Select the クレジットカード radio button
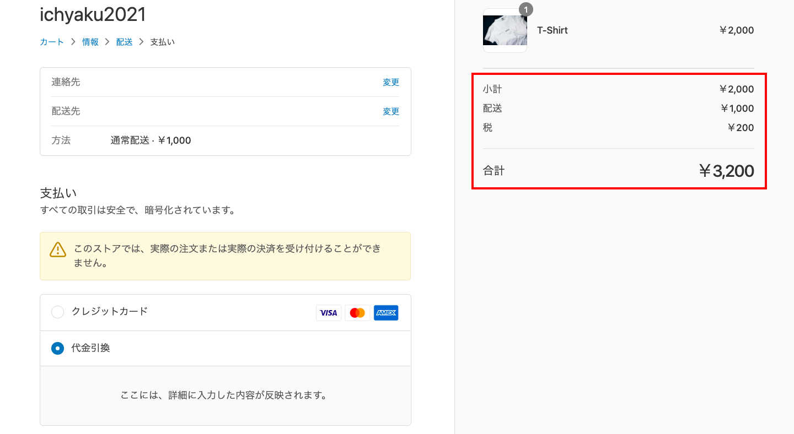The width and height of the screenshot is (794, 434). [57, 312]
